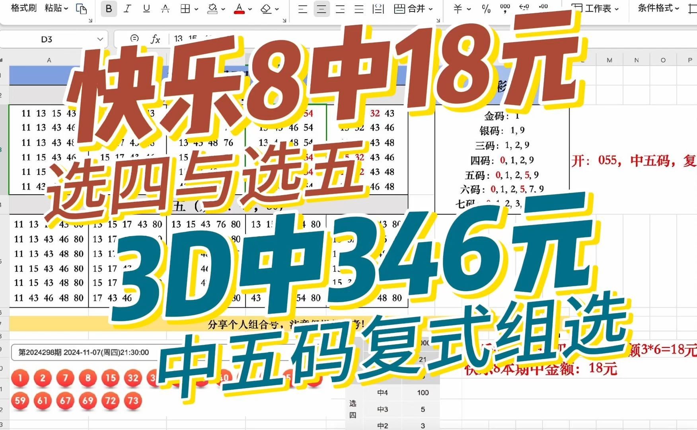Click the red lottery ball 15
This screenshot has width=697, height=430.
pyautogui.click(x=110, y=378)
